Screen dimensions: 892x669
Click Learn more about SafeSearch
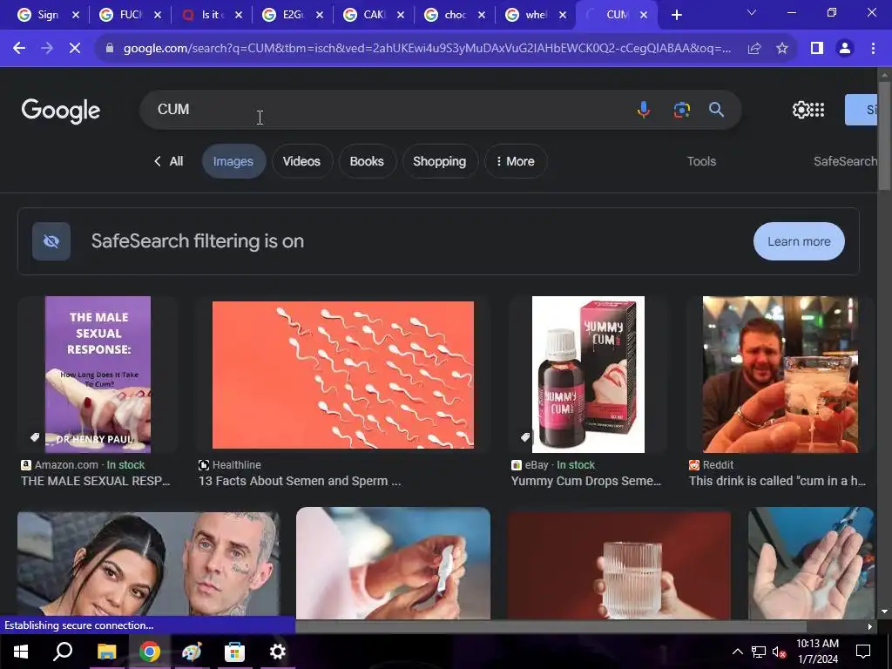click(x=799, y=241)
